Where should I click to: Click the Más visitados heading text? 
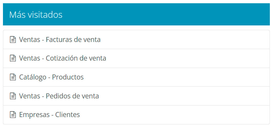[36, 14]
